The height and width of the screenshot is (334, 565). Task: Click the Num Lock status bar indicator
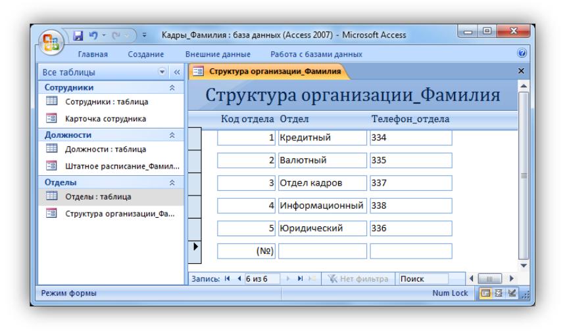point(450,293)
